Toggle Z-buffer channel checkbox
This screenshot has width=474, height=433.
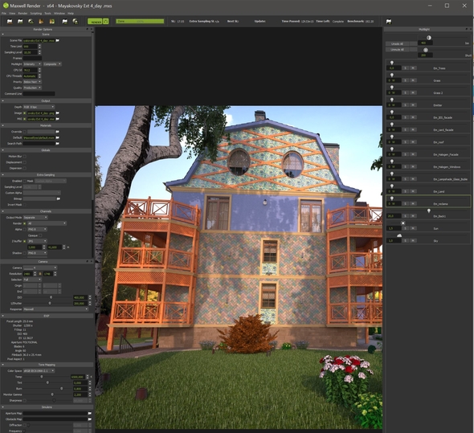24,241
